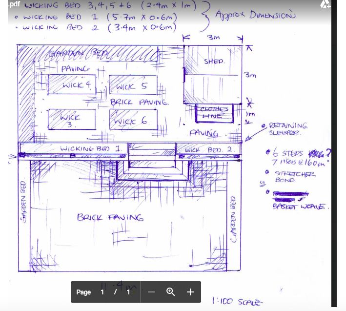
Task: Click the zoom in plus button
Action: [190, 292]
